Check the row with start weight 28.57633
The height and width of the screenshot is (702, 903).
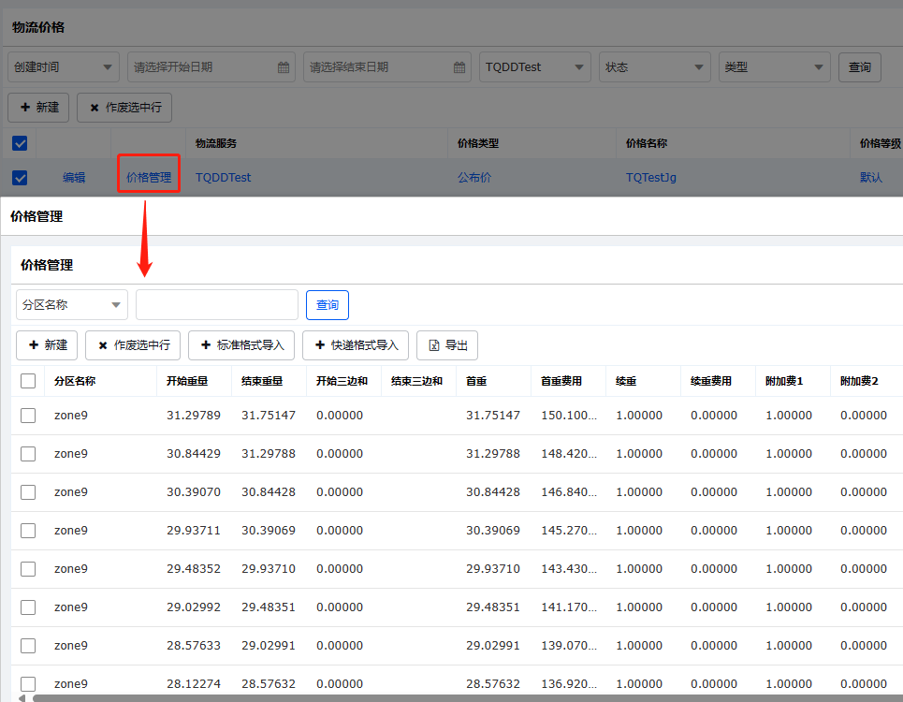28,646
